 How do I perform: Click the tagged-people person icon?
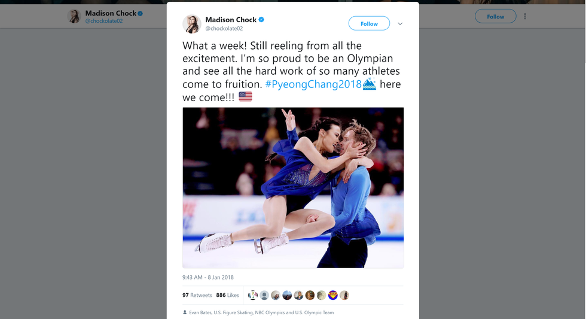click(185, 312)
